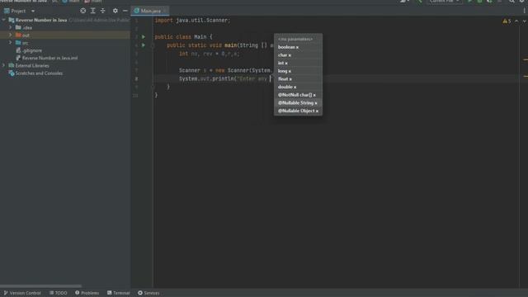The width and height of the screenshot is (528, 297).
Task: Open the Services tool window
Action: click(148, 293)
